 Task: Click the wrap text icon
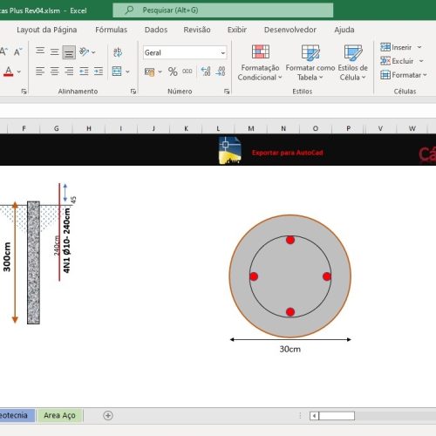pos(118,52)
